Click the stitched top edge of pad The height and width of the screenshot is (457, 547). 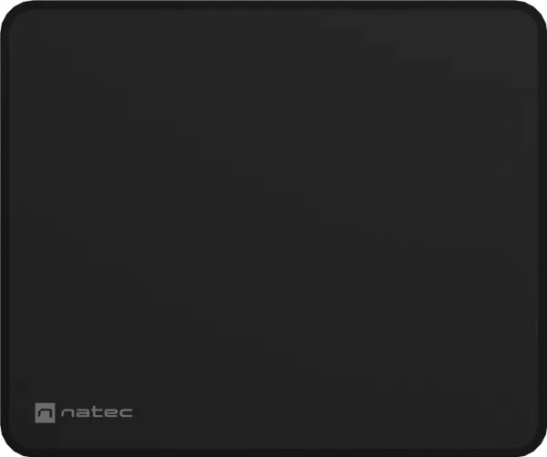click(x=273, y=5)
